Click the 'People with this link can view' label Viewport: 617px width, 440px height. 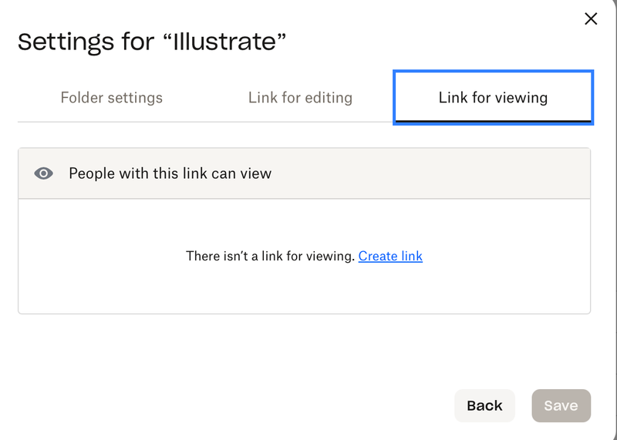point(170,173)
